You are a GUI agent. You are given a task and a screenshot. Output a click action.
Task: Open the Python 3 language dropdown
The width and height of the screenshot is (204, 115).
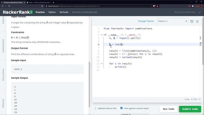pos(172,21)
